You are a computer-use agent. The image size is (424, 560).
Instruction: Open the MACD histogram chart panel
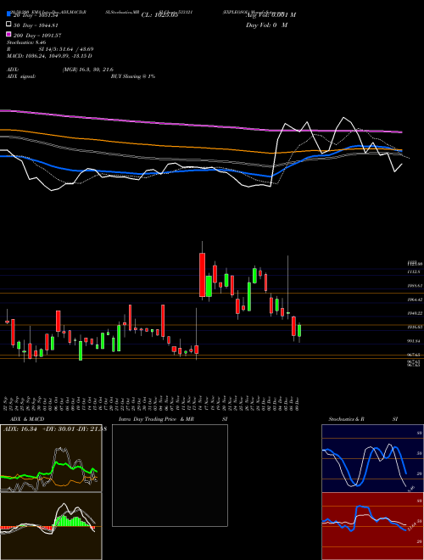tap(51, 526)
